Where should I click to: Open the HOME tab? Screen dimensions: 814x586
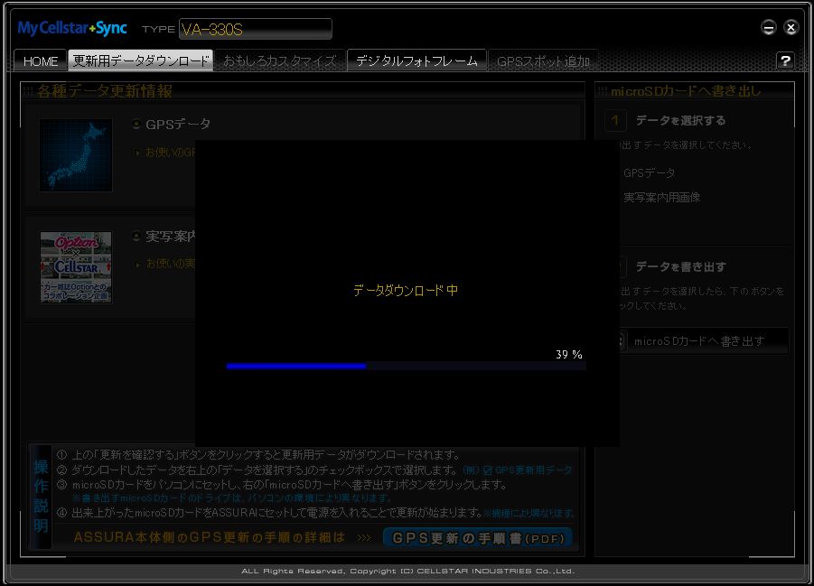pos(41,61)
